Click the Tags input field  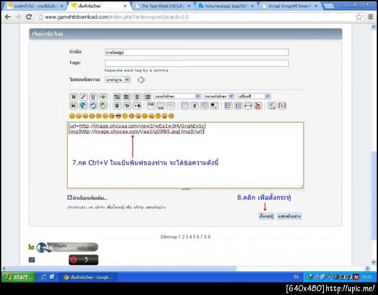pyautogui.click(x=197, y=64)
